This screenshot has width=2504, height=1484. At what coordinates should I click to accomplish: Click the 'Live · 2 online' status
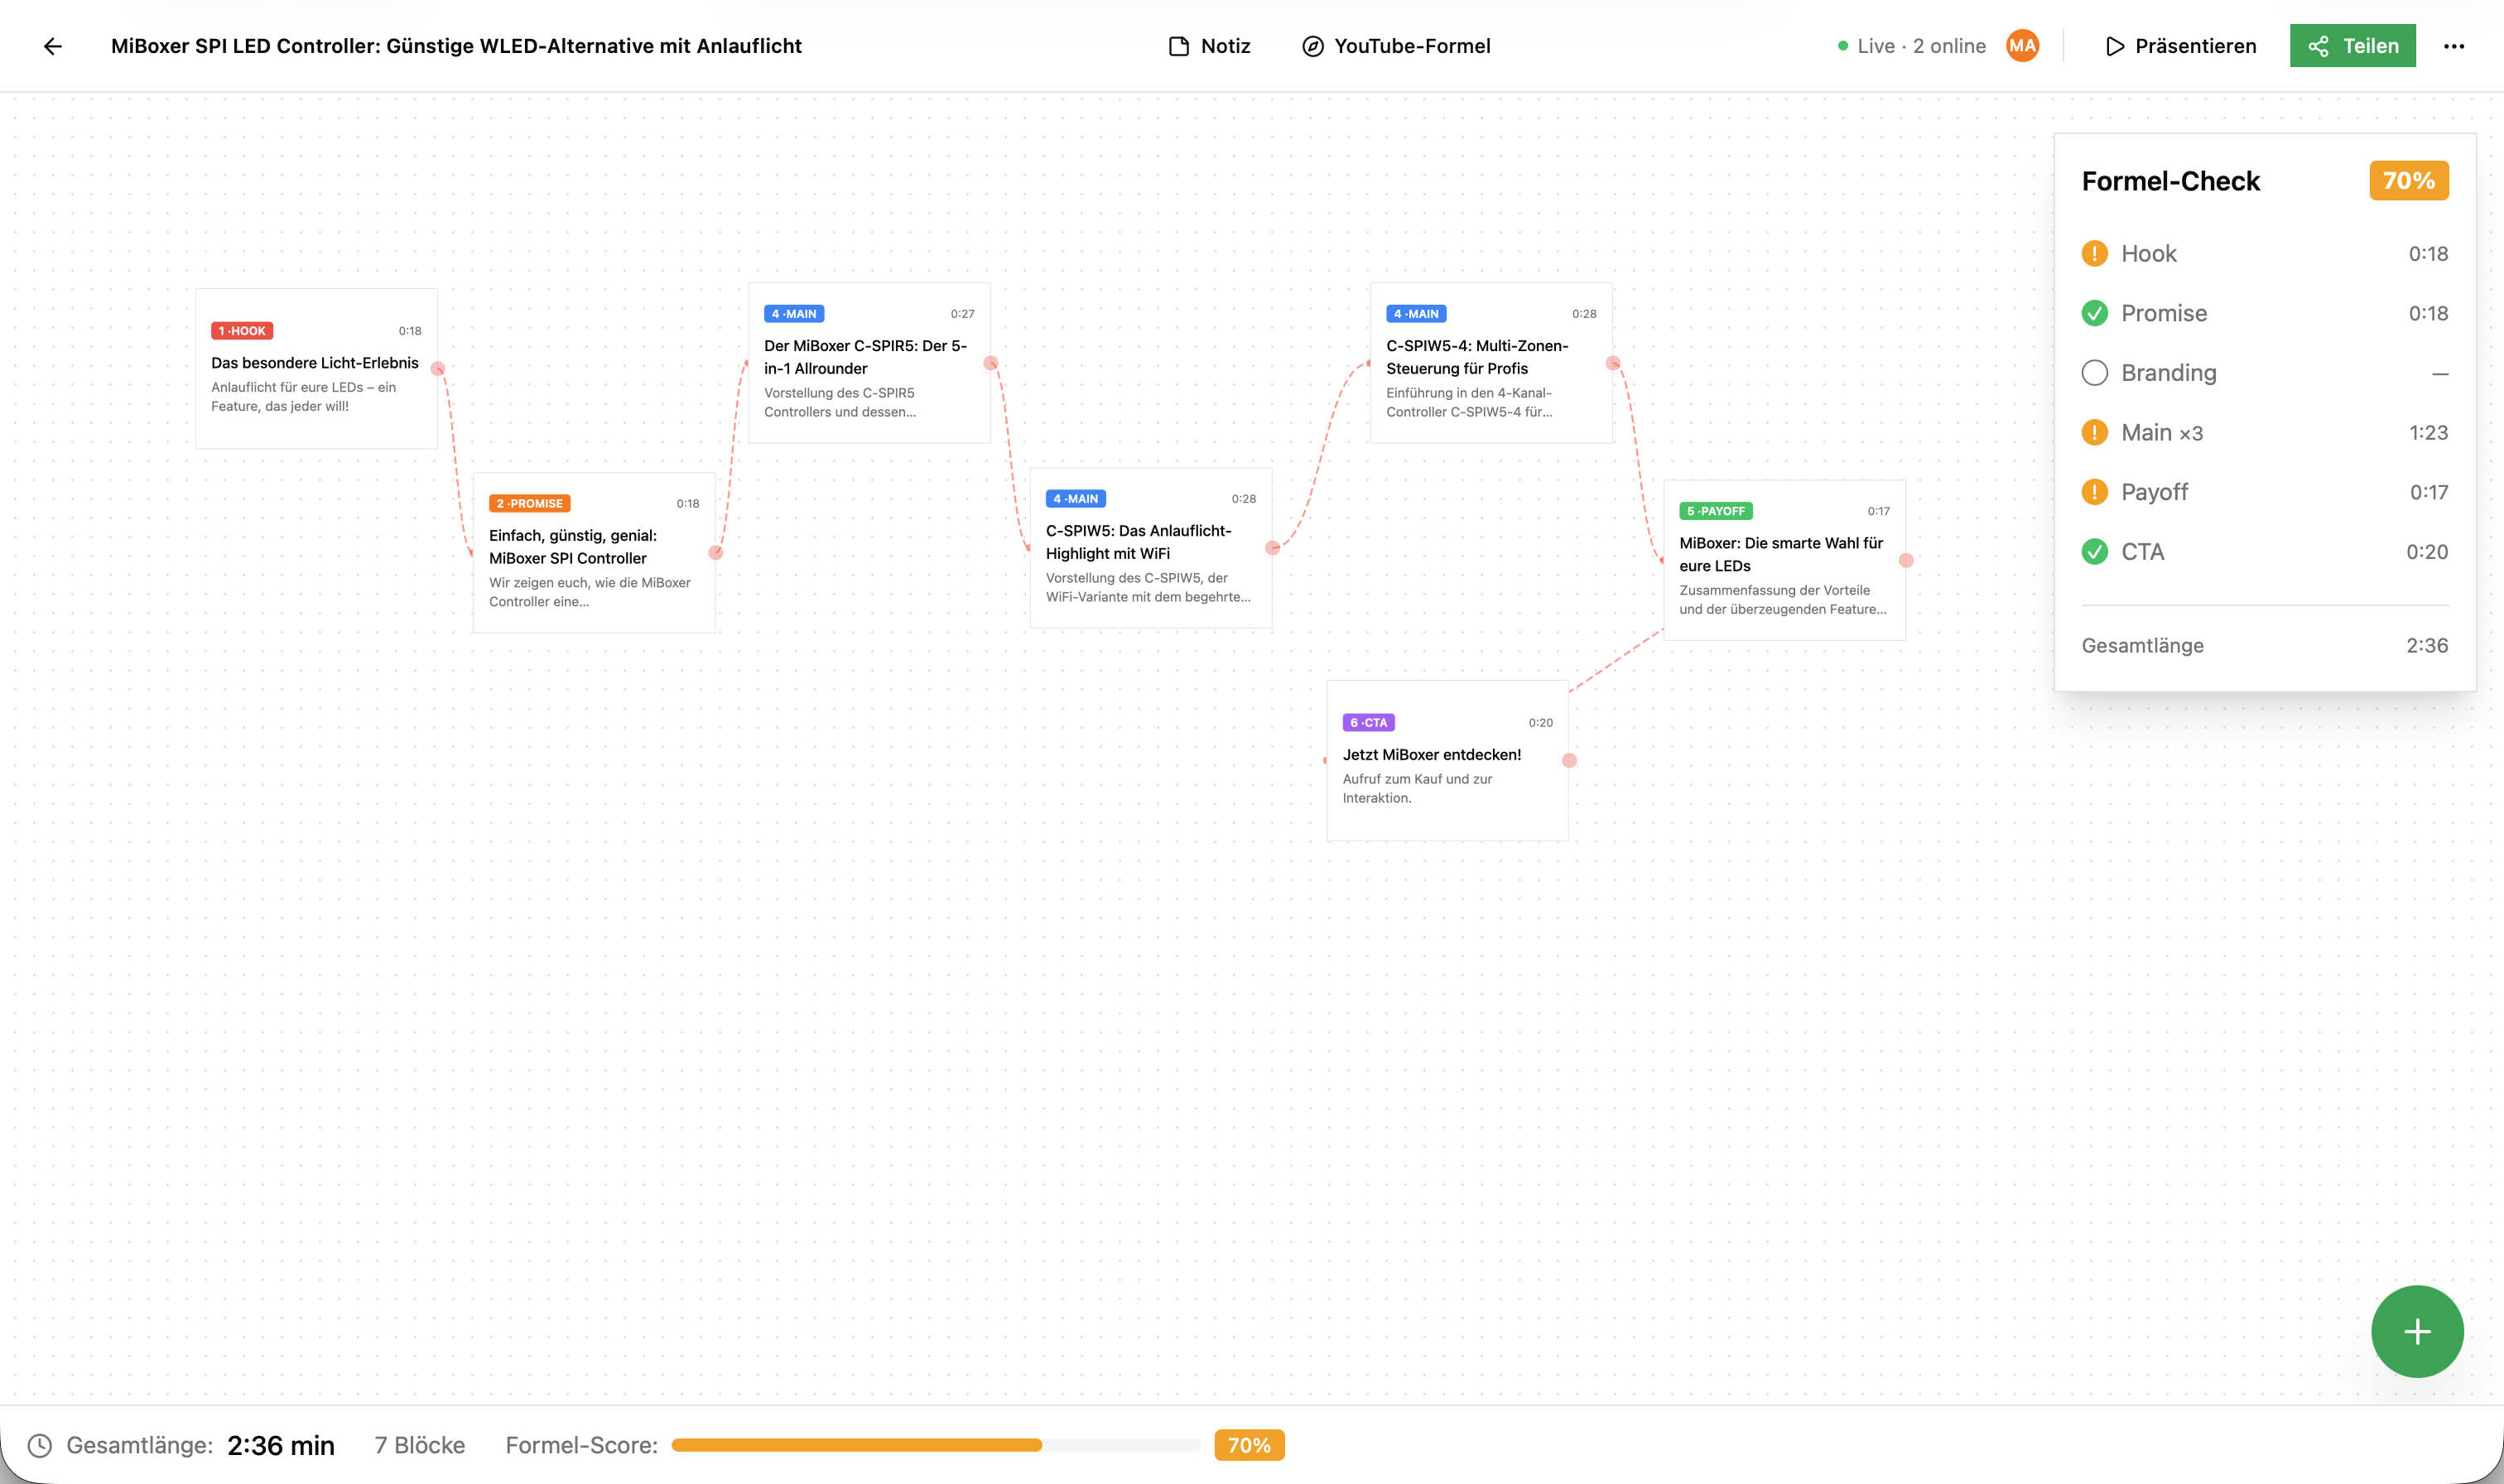tap(1911, 46)
